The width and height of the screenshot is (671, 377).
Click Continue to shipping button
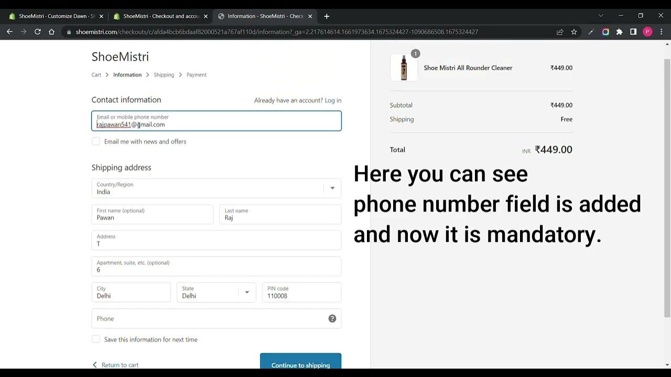(300, 362)
